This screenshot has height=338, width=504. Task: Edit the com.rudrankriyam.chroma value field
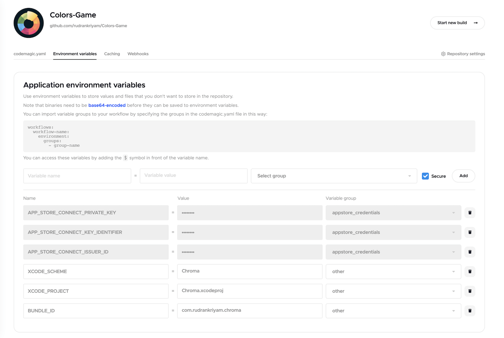[x=250, y=311]
